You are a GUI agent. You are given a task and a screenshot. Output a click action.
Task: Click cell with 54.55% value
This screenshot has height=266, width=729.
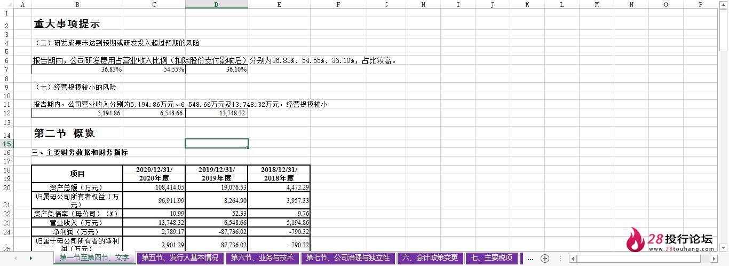coord(154,70)
